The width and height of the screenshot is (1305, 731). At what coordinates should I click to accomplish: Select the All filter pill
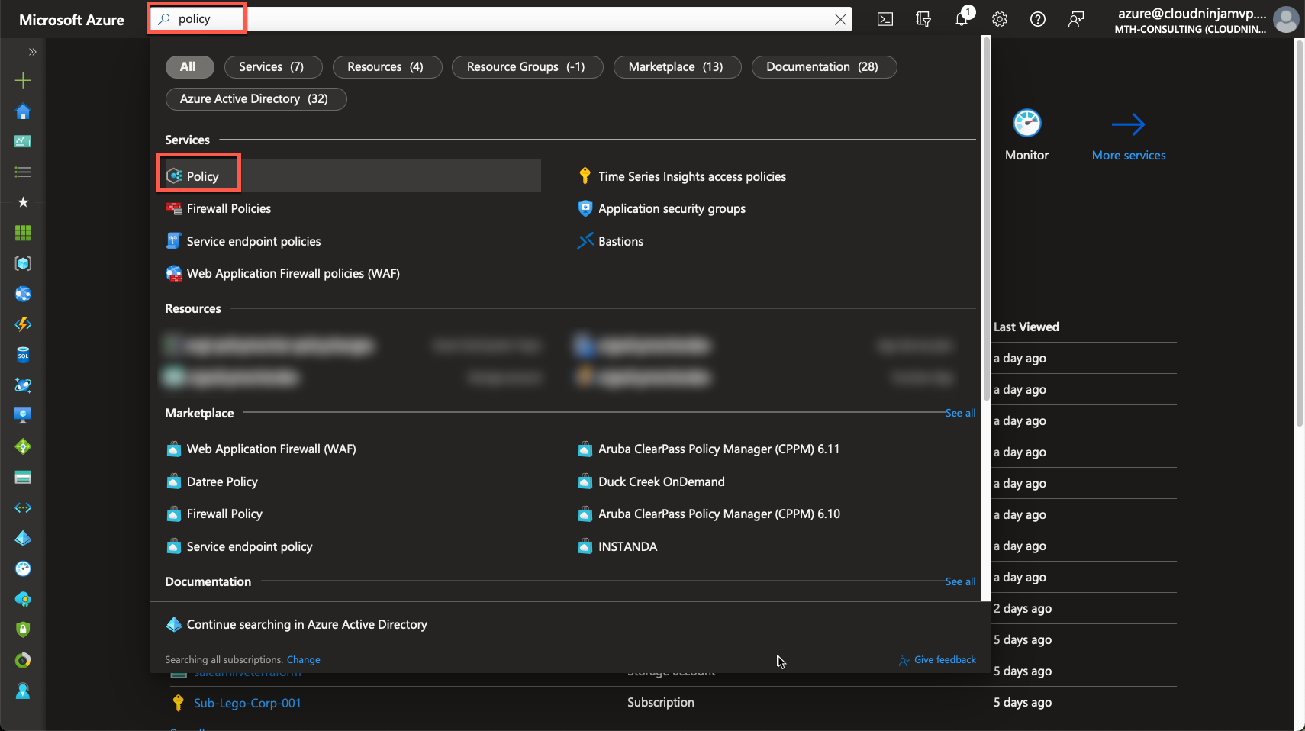(x=188, y=67)
